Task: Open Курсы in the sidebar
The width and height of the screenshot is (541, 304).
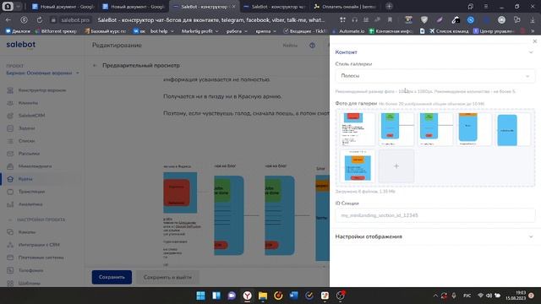Action: tap(25, 179)
